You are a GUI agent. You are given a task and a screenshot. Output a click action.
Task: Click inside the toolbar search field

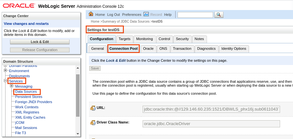tap(195, 15)
